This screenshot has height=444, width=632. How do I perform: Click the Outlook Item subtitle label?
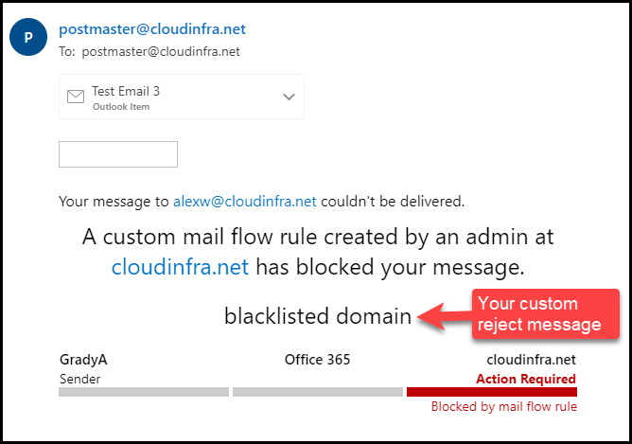121,107
